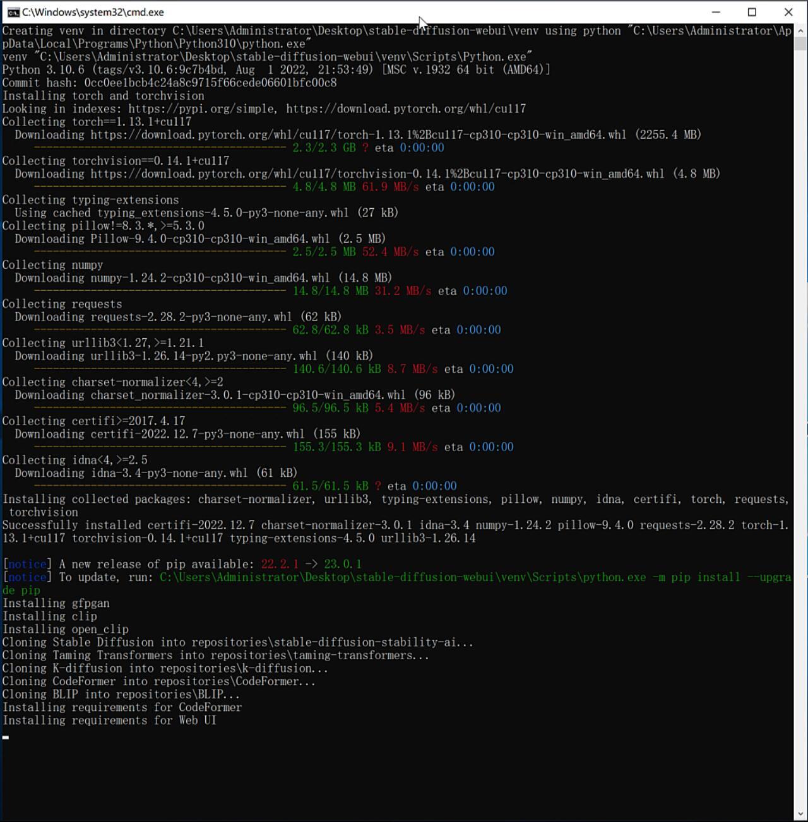Click 'Collecting charset-normalizer<4,>=2' line
The width and height of the screenshot is (808, 822).
pos(113,382)
